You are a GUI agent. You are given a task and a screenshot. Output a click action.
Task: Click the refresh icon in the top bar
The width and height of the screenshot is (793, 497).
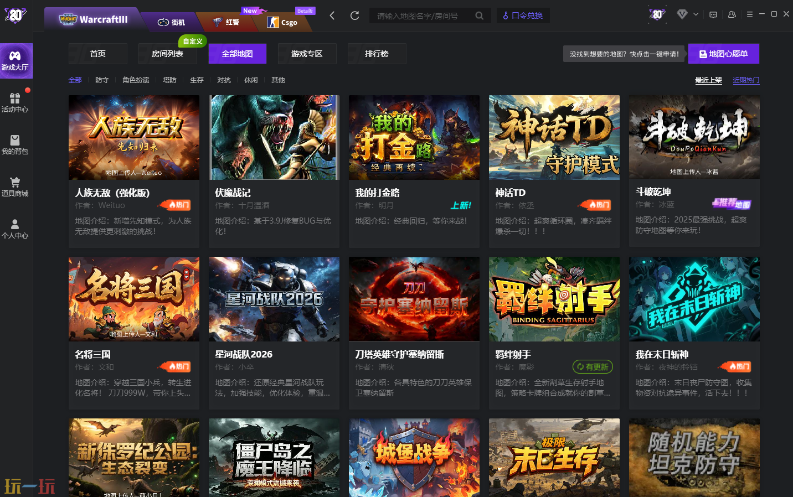[x=355, y=15]
